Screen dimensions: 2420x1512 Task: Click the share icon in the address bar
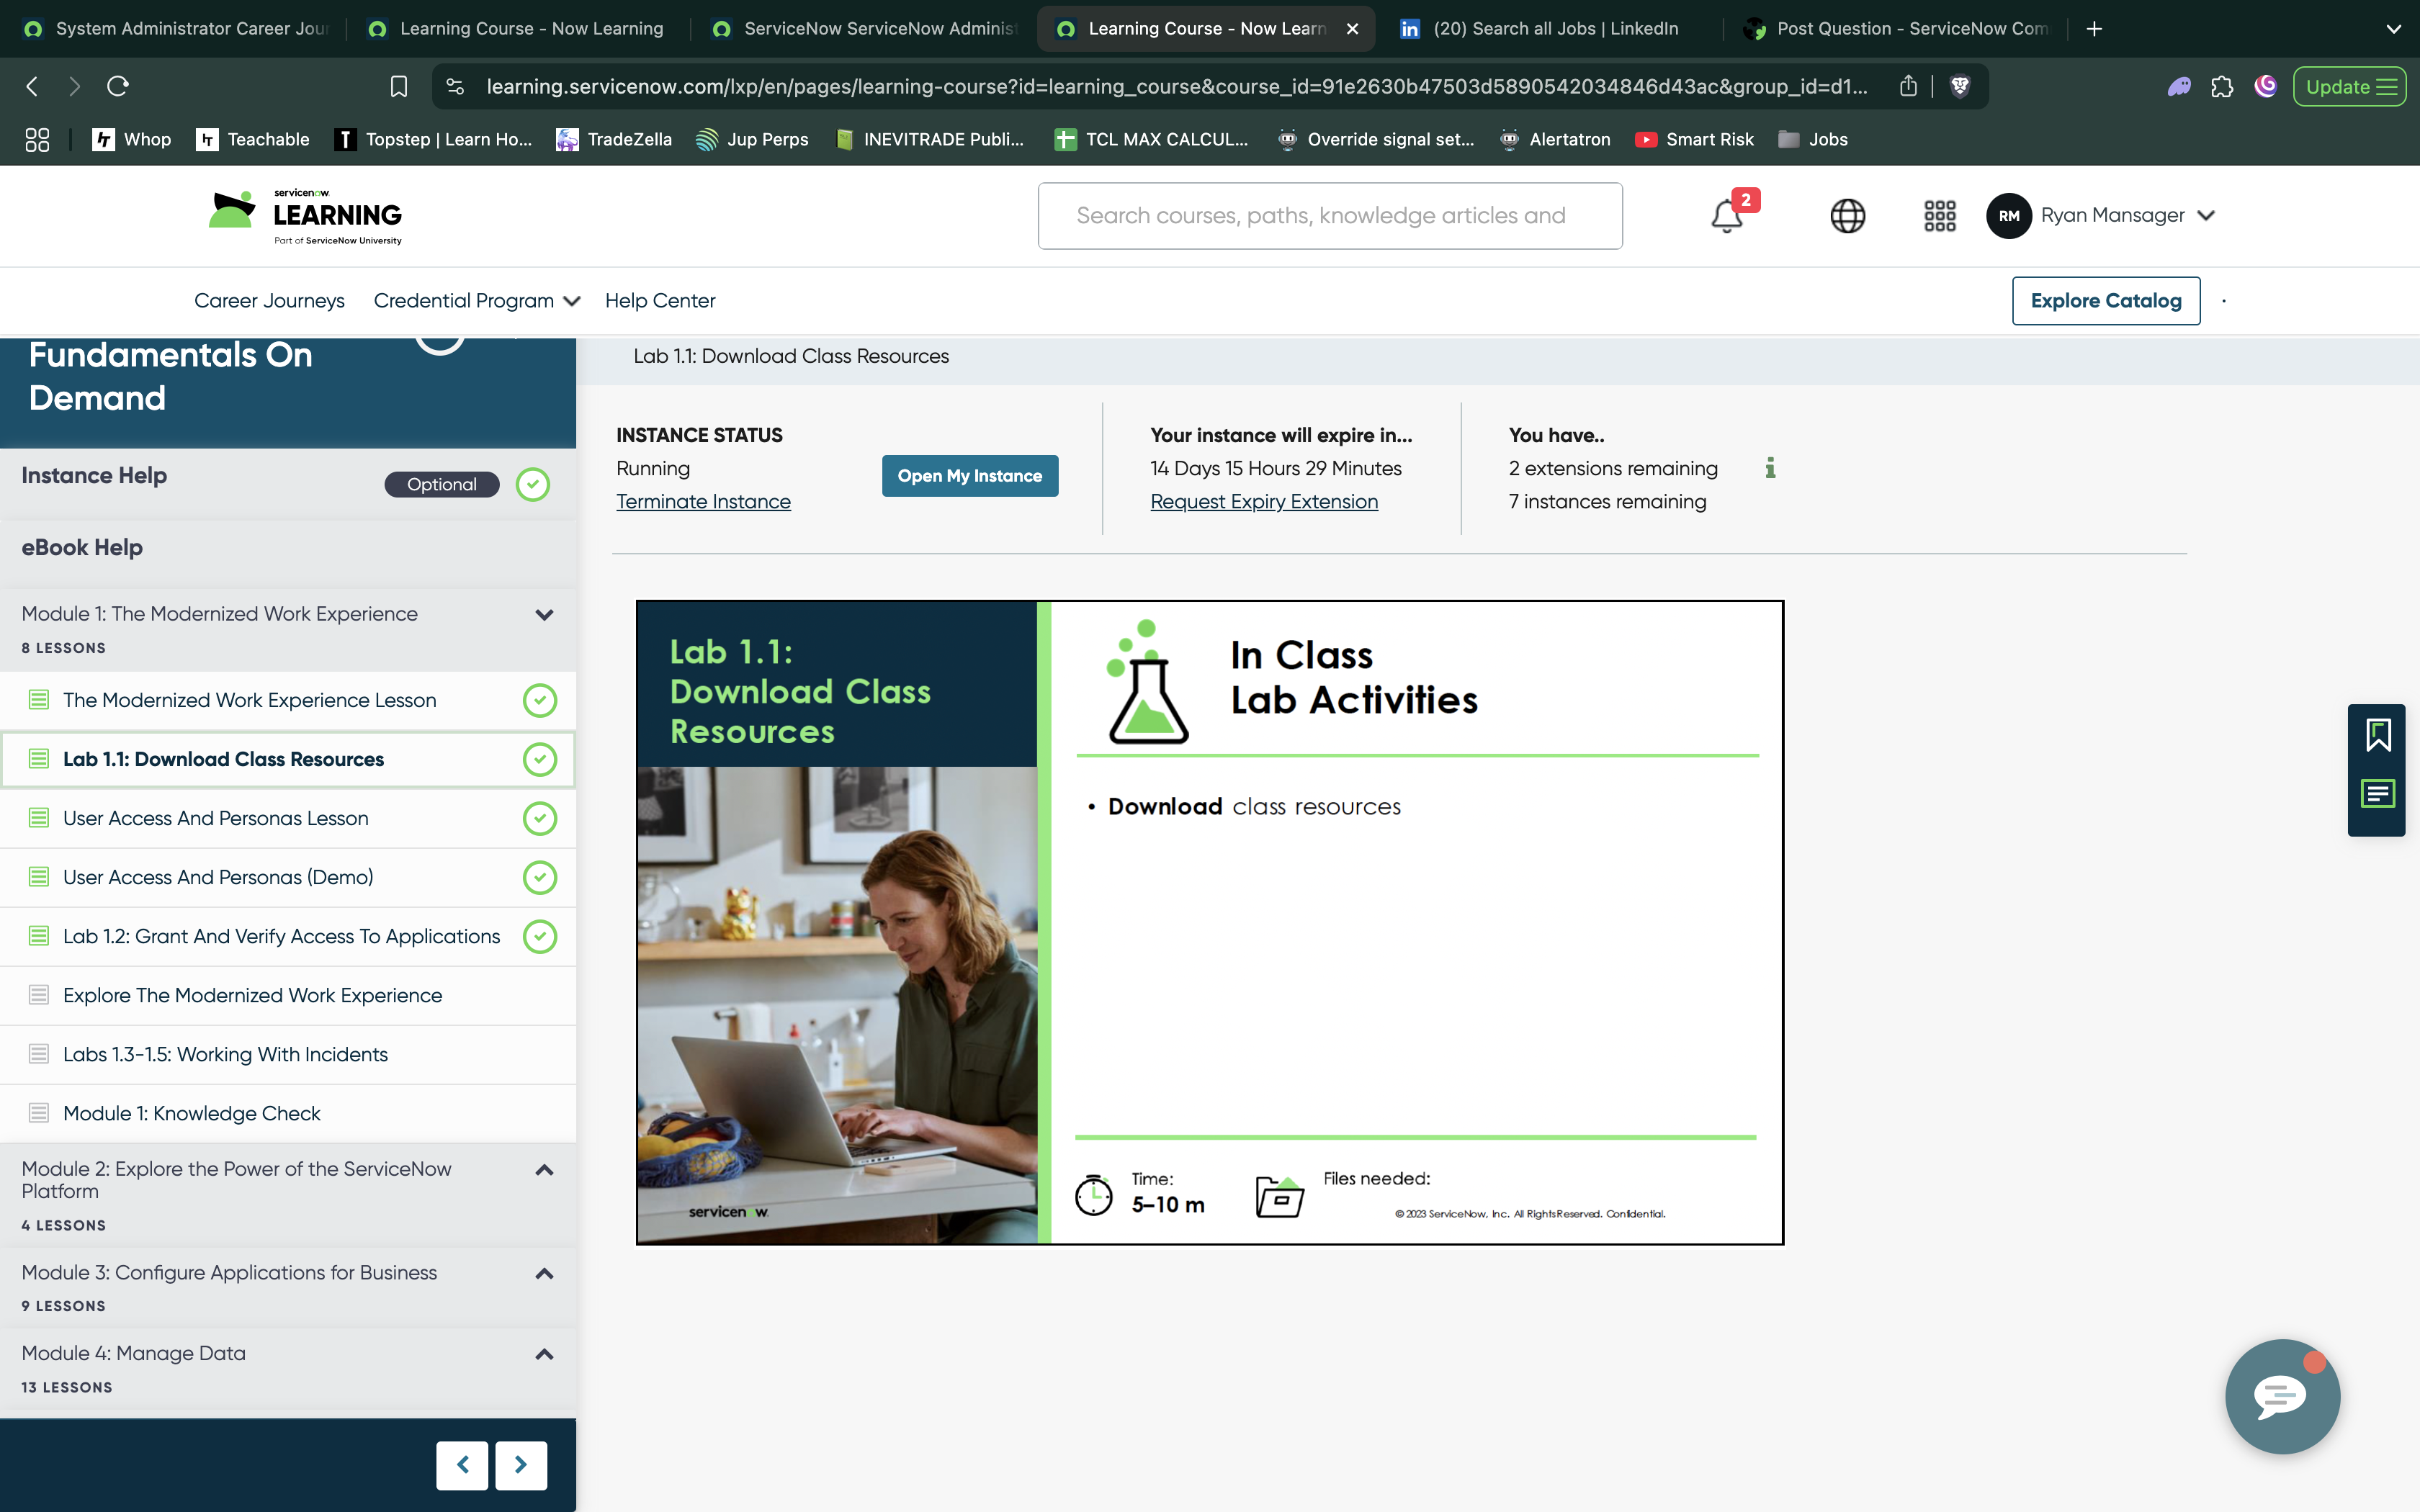click(x=1908, y=86)
